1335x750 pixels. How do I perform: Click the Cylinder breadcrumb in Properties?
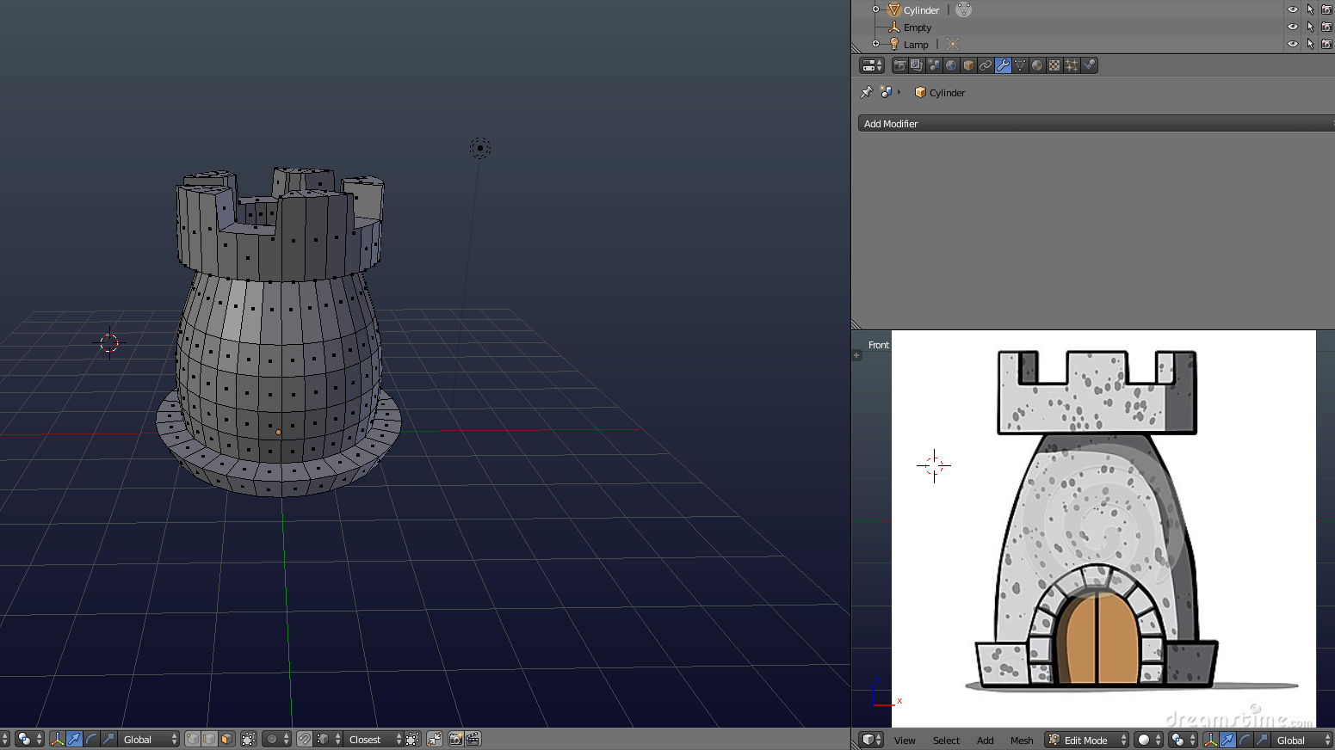point(946,92)
